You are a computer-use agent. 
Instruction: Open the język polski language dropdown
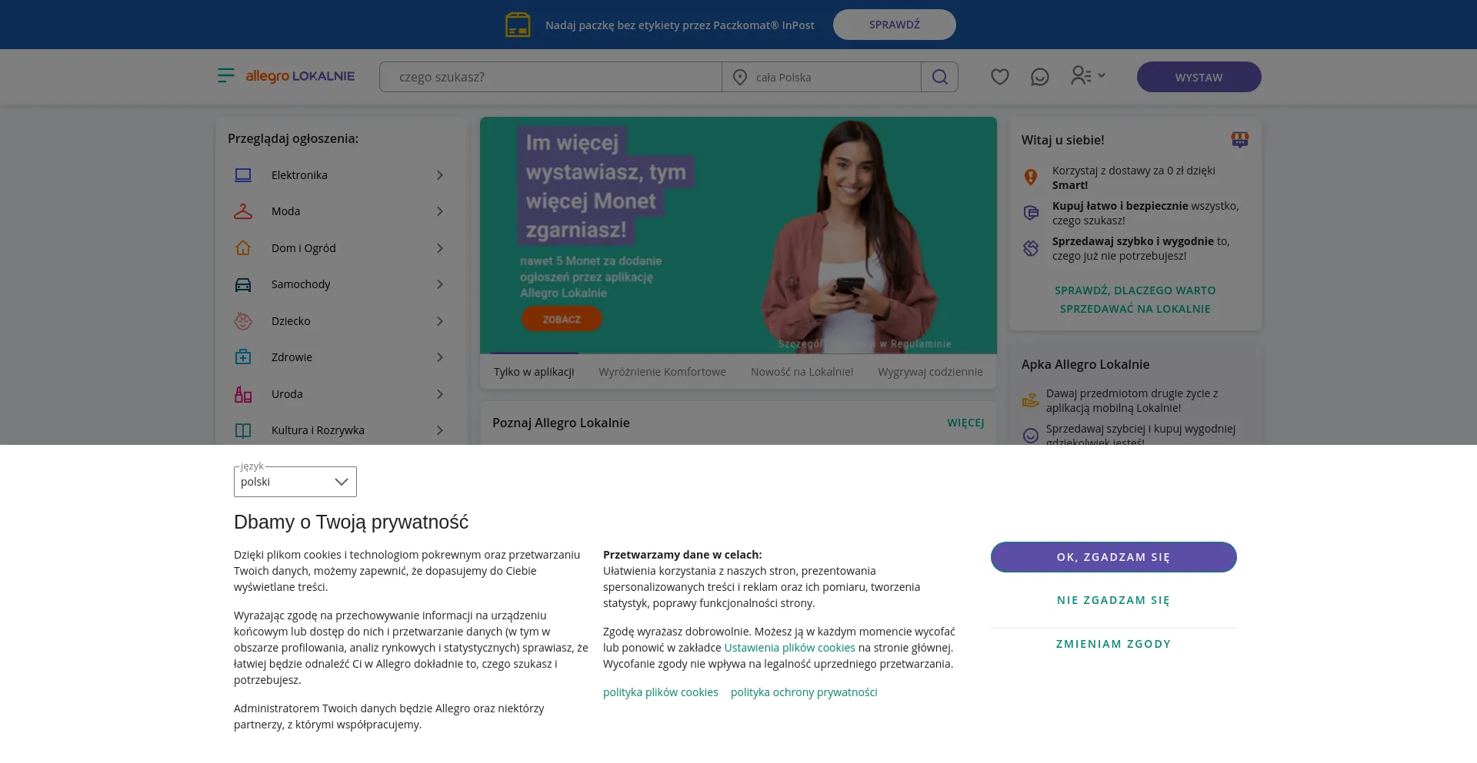click(295, 482)
